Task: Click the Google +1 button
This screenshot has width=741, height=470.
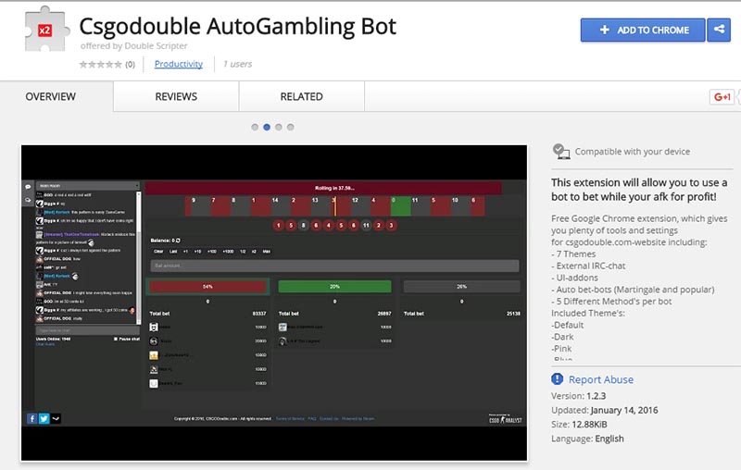Action: [722, 97]
